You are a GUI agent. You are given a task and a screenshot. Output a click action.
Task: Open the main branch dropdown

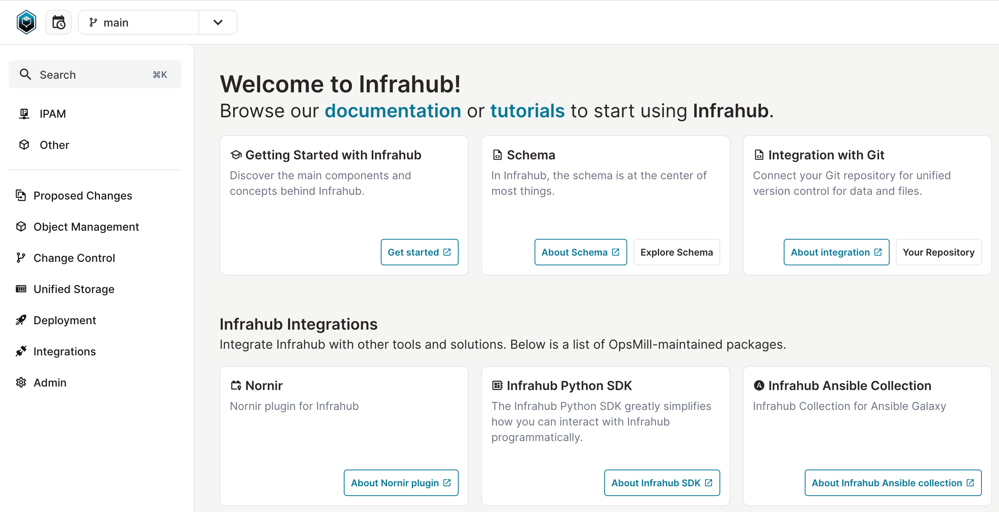(139, 22)
